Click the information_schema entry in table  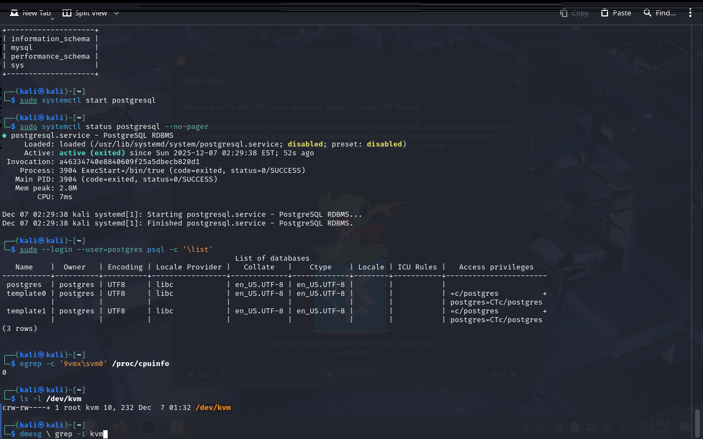[51, 39]
